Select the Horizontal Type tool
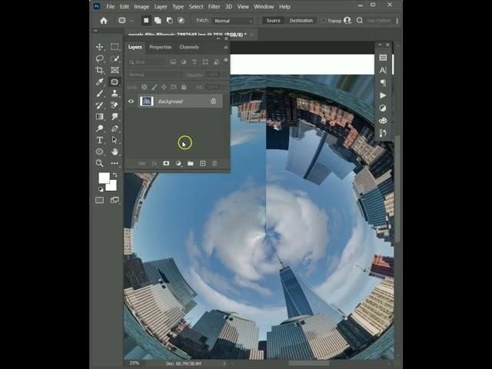The image size is (492, 369). (x=99, y=140)
